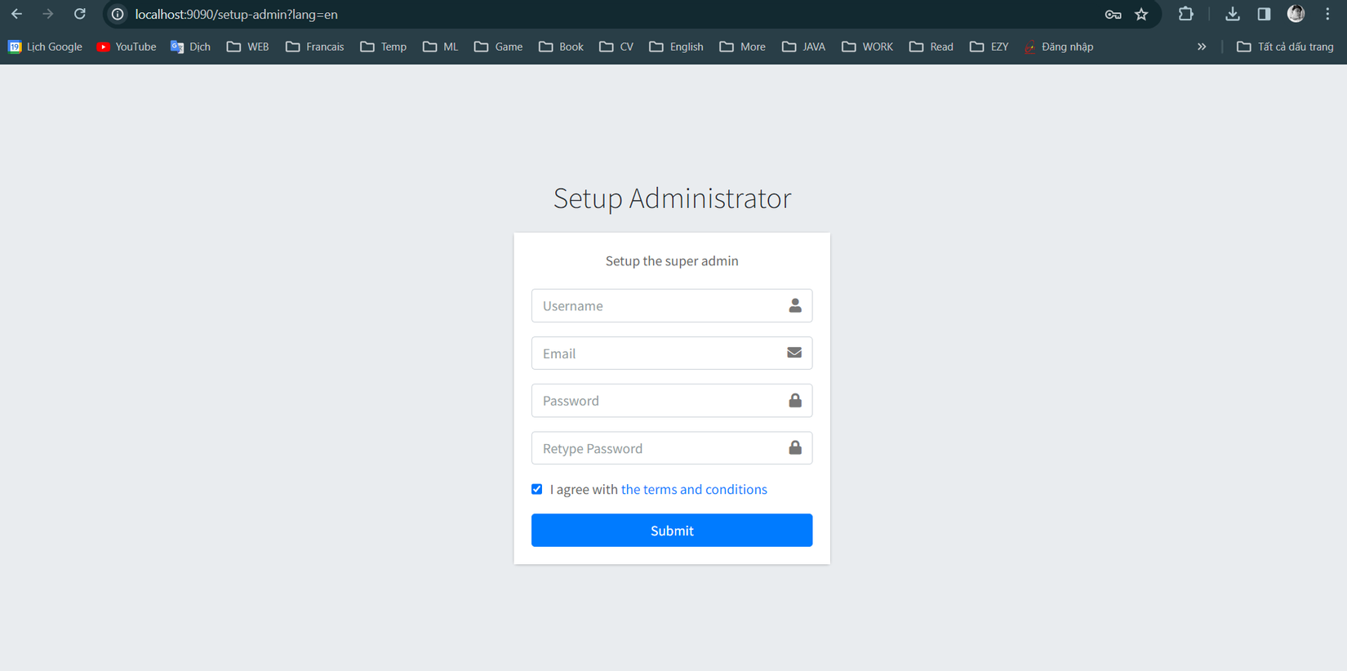This screenshot has height=671, width=1347.
Task: Click the "I agree with" label text
Action: [x=584, y=489]
